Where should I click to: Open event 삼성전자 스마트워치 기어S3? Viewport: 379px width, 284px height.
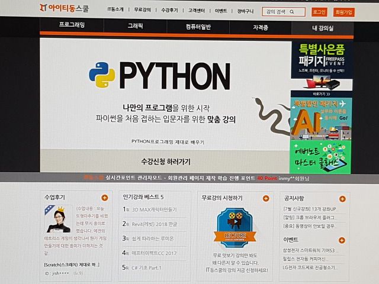309,250
